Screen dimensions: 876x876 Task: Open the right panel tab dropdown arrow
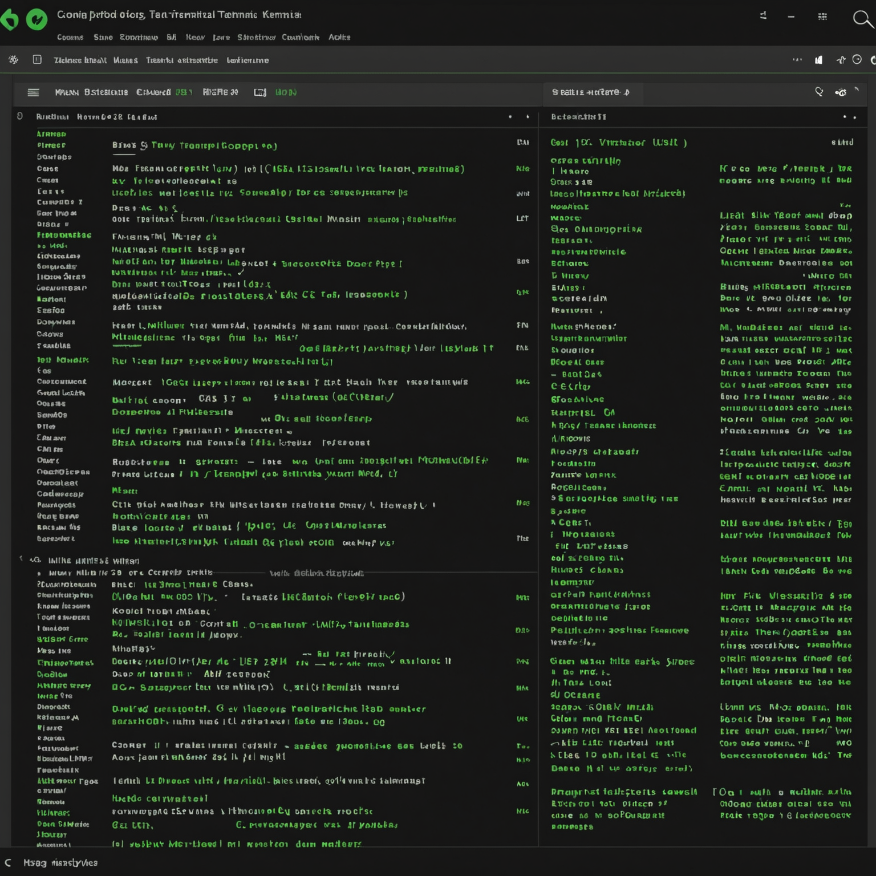[627, 92]
